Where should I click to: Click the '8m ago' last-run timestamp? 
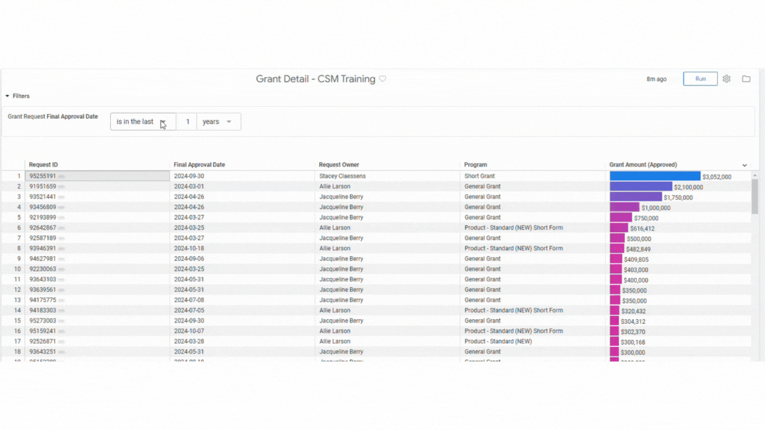[x=656, y=79]
